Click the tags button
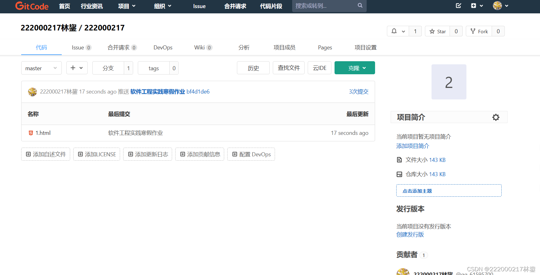The height and width of the screenshot is (275, 540). coord(154,68)
